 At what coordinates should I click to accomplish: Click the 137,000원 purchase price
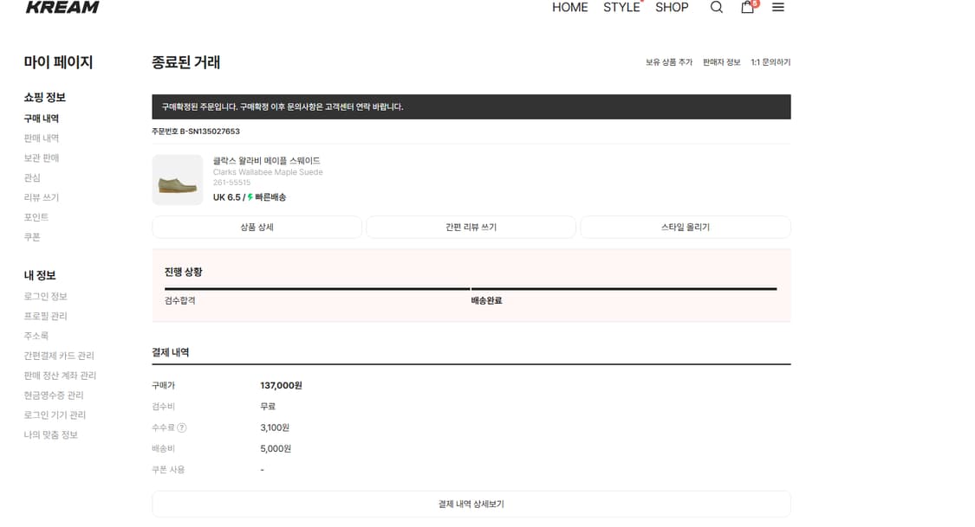281,385
